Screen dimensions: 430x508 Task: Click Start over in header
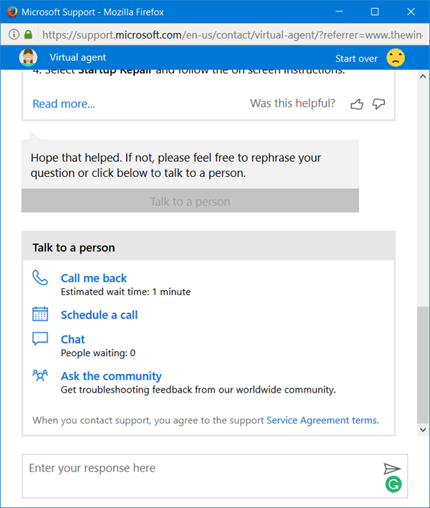click(x=356, y=58)
